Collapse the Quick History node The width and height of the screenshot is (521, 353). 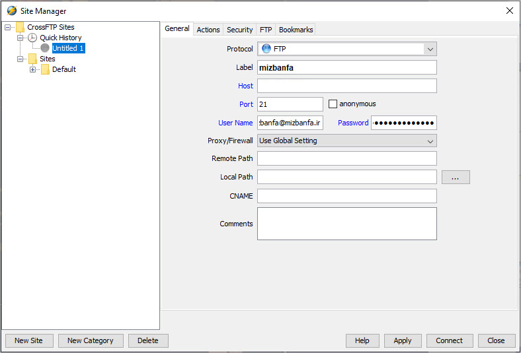click(x=20, y=38)
